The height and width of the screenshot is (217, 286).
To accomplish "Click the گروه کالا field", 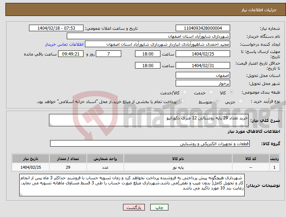I will (x=150, y=143).
